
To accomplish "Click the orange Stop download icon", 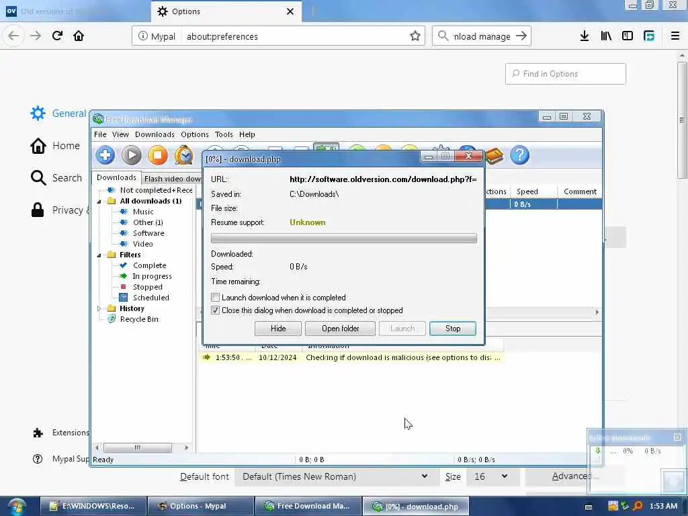I will point(157,155).
